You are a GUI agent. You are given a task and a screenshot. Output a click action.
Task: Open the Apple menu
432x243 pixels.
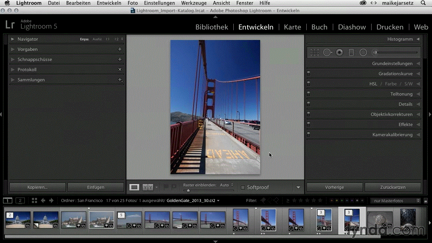(7, 3)
